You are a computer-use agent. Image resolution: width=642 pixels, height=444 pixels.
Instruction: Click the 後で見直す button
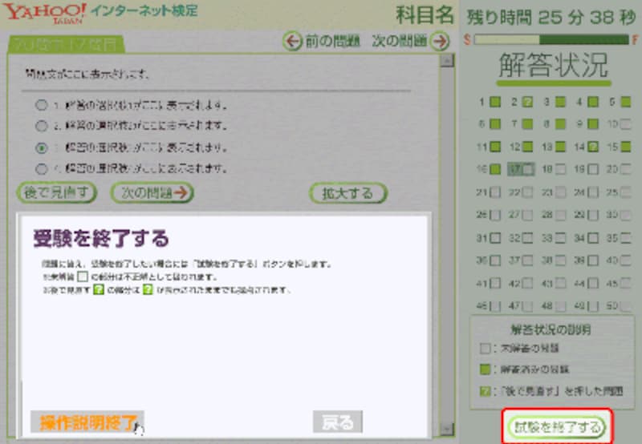click(x=56, y=192)
